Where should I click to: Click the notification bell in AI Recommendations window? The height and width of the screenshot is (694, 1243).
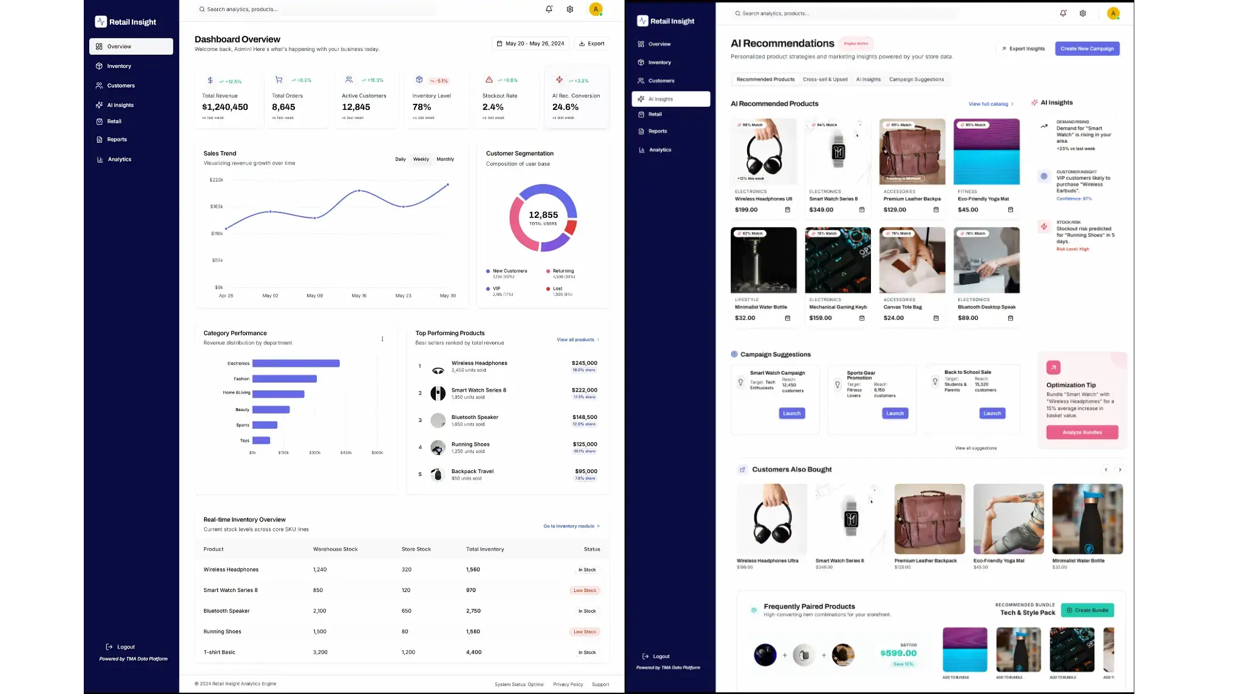[x=1063, y=13]
